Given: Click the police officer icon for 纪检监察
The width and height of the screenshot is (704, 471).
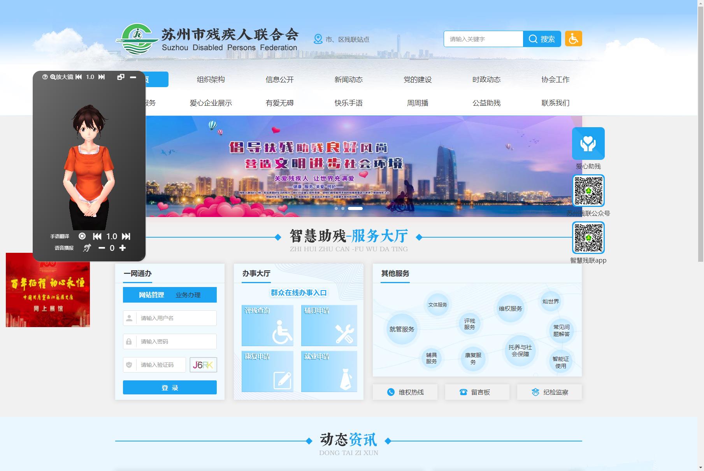Looking at the screenshot, I should pyautogui.click(x=535, y=392).
